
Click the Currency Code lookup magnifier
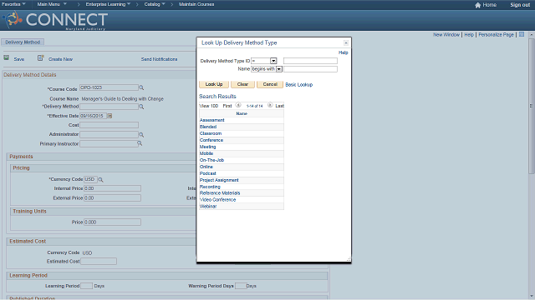(x=100, y=179)
